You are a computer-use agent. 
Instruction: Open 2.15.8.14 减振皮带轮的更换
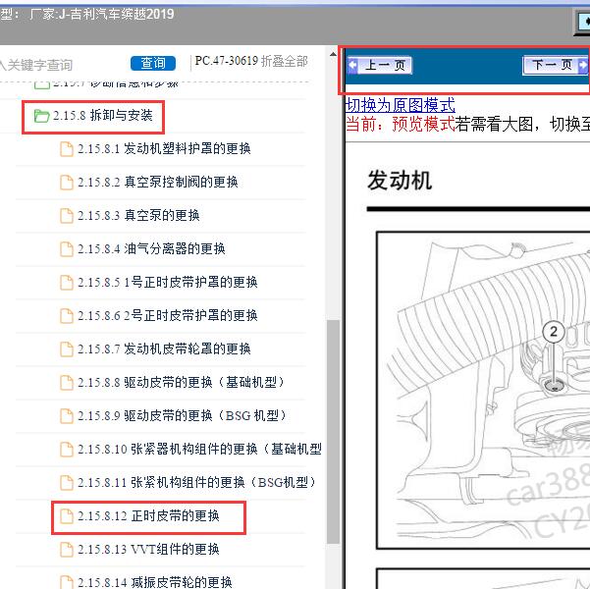155,582
